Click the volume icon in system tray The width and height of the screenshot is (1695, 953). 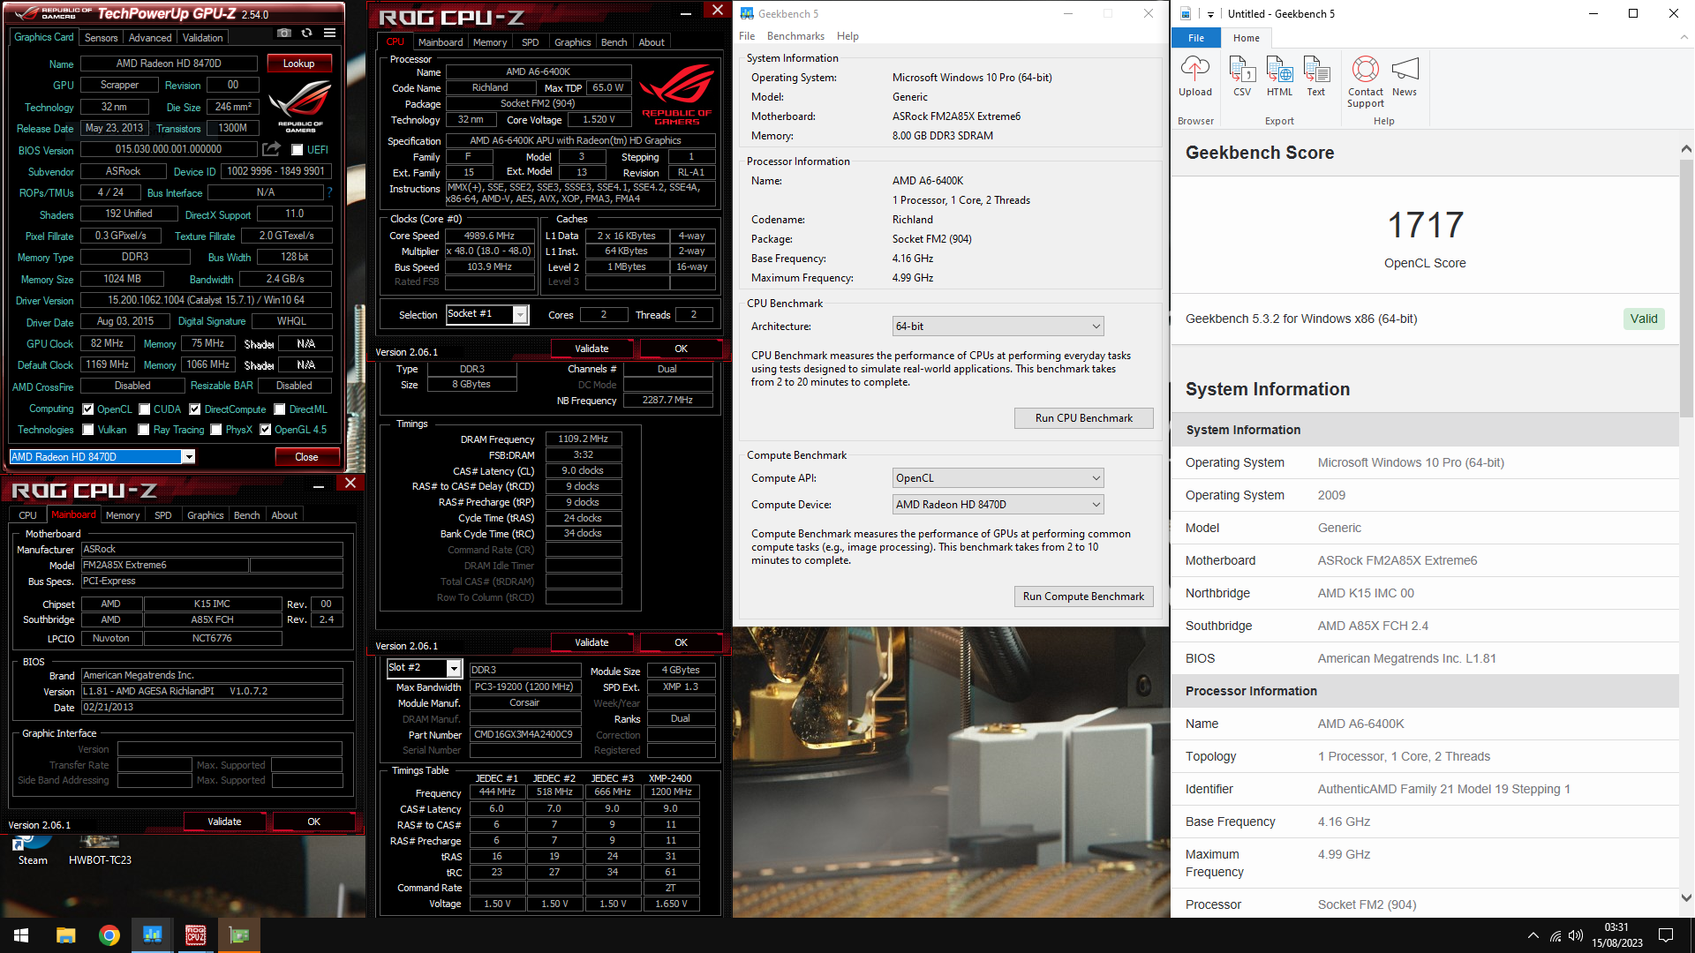[x=1576, y=935]
